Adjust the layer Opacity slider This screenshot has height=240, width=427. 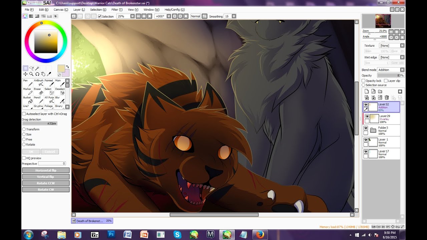tap(391, 75)
